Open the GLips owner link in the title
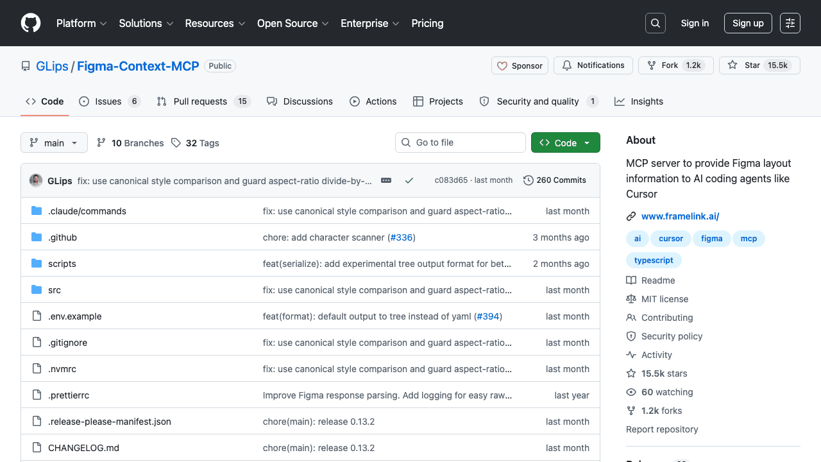 pyautogui.click(x=52, y=66)
